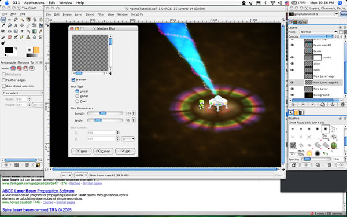
Task: Select the Dodge/Burn tool
Action: (x=3, y=43)
